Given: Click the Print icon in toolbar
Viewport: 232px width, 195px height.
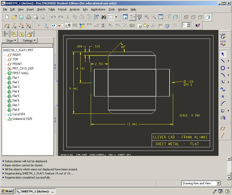Looking at the screenshot, I should point(29,17).
